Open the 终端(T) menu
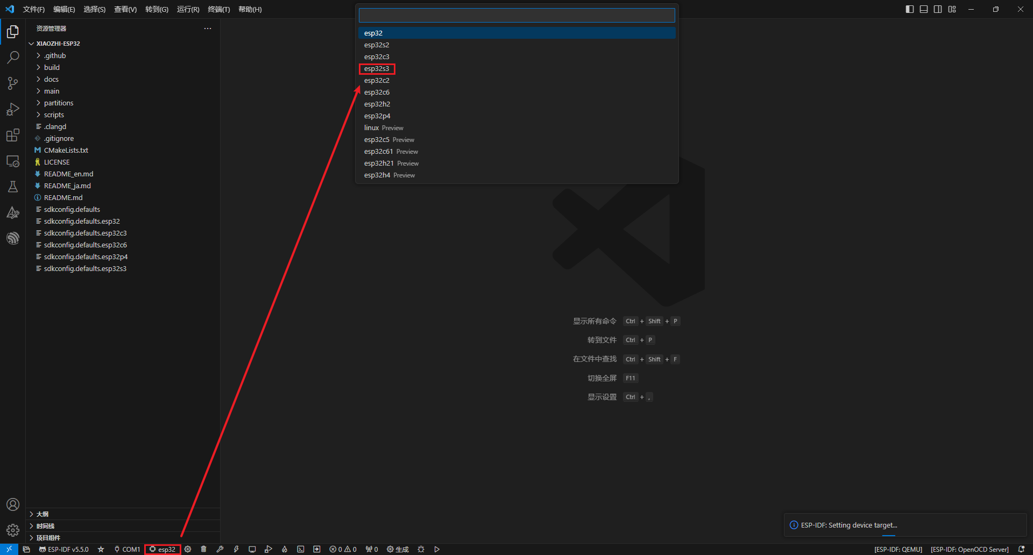Viewport: 1033px width, 555px height. pos(218,9)
